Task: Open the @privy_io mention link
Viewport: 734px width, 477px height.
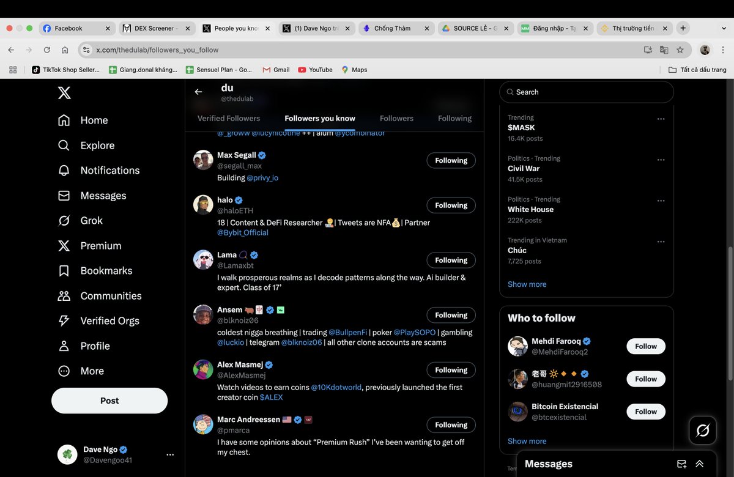Action: 262,178
